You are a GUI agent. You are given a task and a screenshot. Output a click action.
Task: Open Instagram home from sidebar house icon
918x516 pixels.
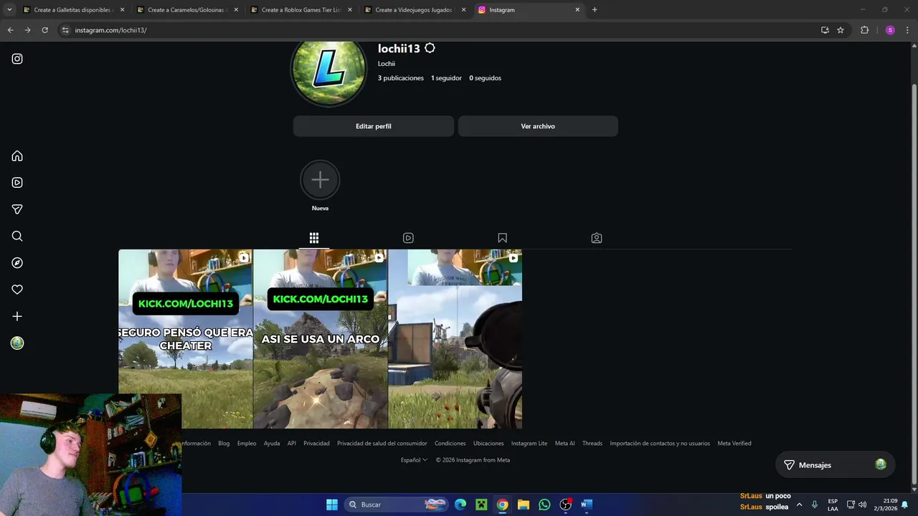click(x=17, y=156)
